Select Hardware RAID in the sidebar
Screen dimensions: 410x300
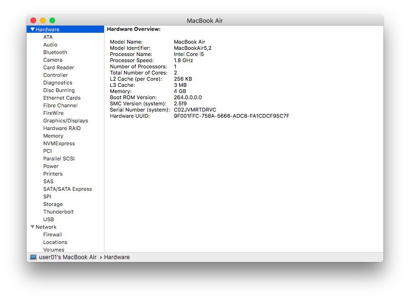pos(62,128)
